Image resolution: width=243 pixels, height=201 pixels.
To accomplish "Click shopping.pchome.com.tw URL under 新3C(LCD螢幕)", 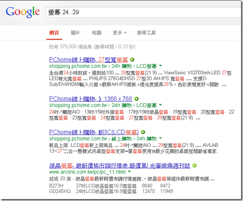I will (78, 139).
